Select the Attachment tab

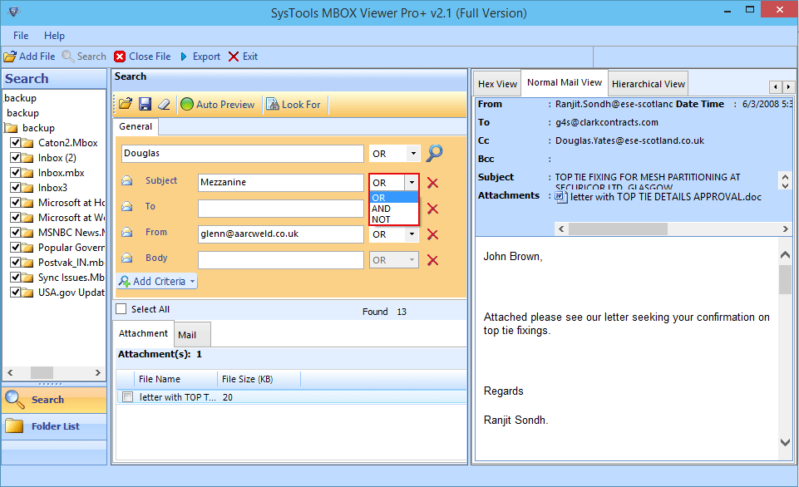point(143,333)
